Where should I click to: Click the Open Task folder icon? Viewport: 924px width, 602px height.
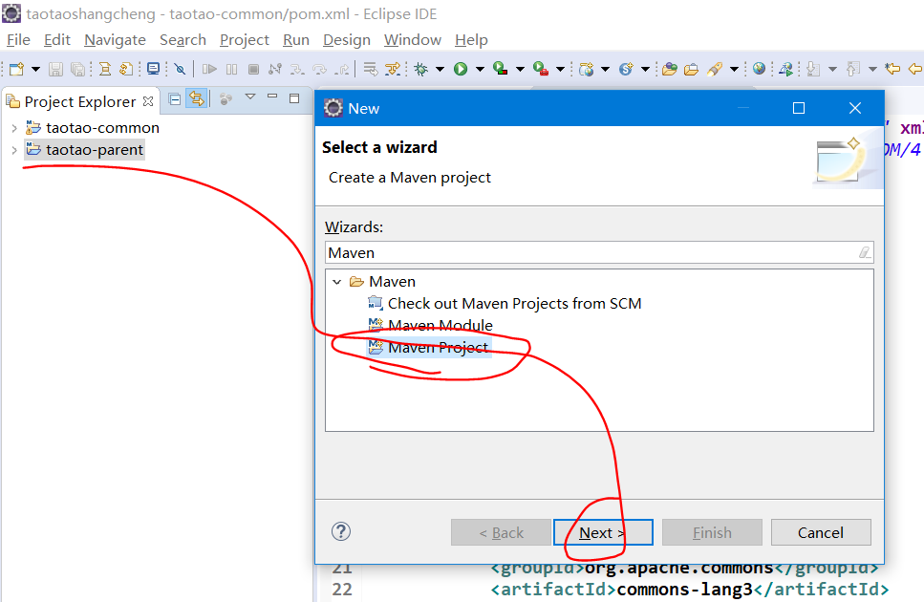coord(691,69)
